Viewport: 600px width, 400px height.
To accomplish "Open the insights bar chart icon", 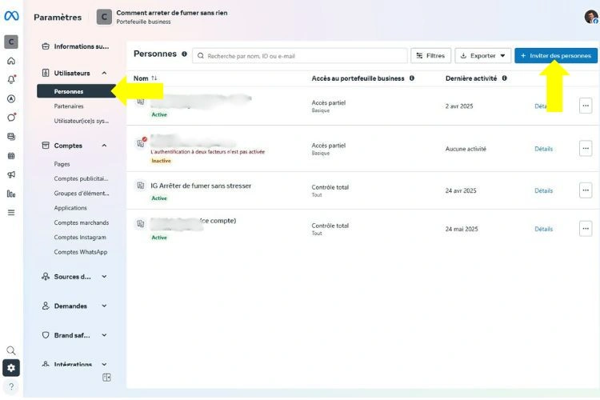I will point(11,194).
